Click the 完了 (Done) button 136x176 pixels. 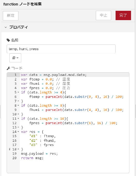(x=123, y=15)
